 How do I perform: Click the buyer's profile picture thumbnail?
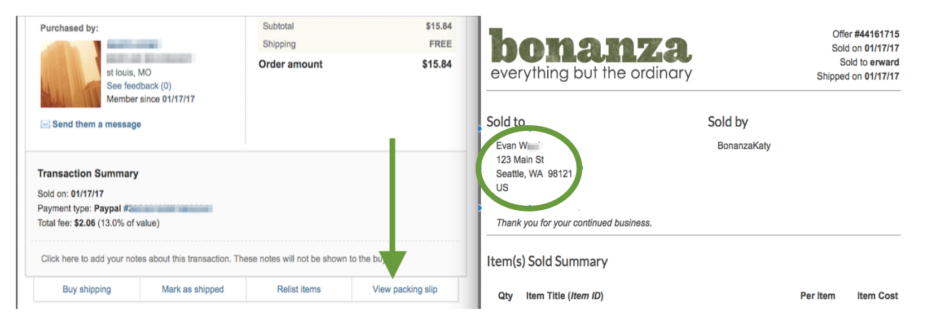tap(71, 74)
